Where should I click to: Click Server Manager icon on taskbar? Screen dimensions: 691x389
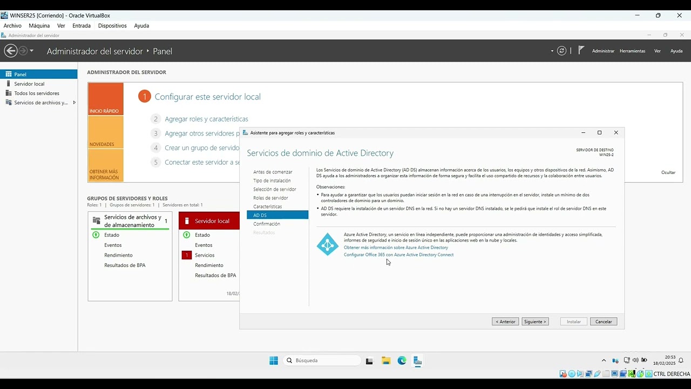(x=417, y=360)
